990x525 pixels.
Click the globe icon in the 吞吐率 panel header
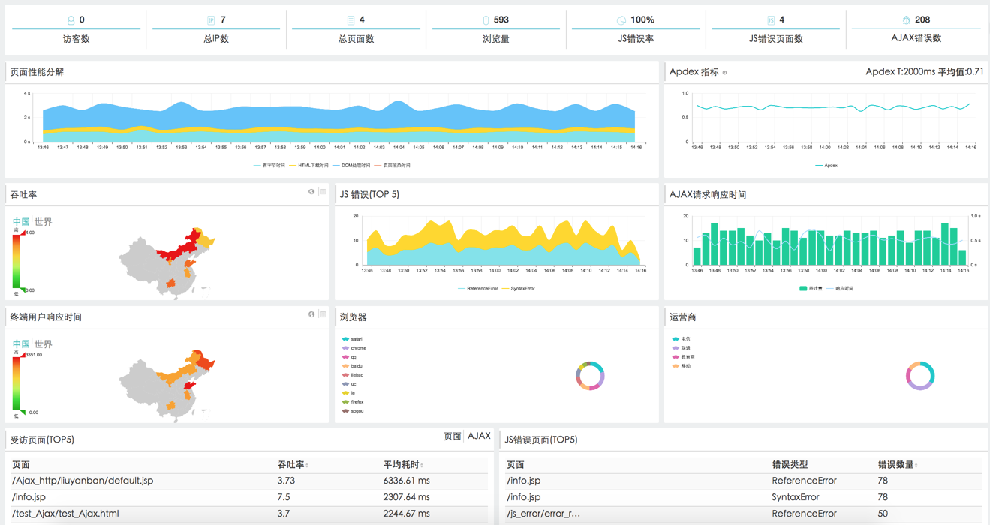pyautogui.click(x=311, y=192)
